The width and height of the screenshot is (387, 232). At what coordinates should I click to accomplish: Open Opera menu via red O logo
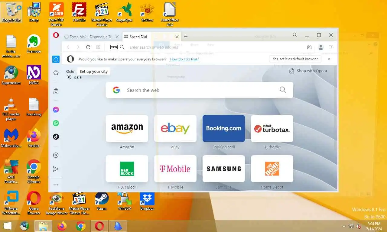click(56, 35)
